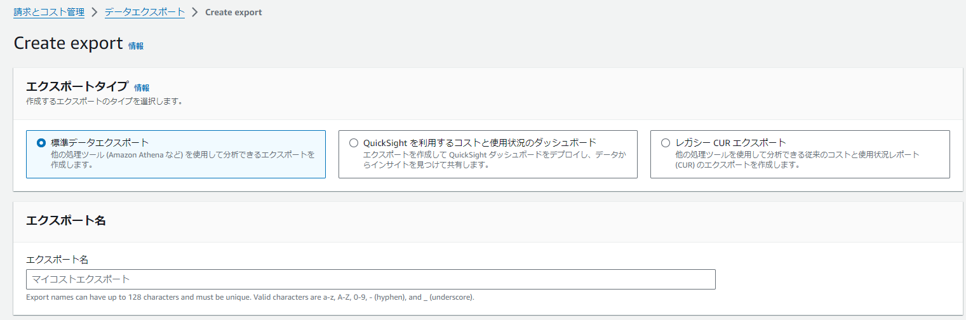
Task: Click the エクスポート名 field label above input
Action: coord(57,259)
